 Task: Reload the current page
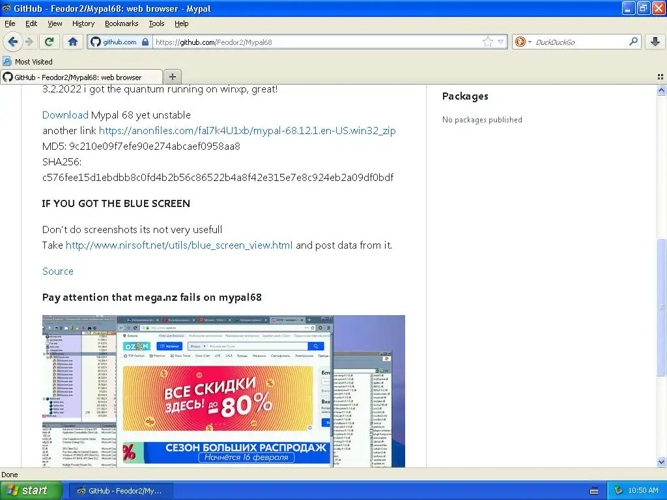tap(49, 42)
